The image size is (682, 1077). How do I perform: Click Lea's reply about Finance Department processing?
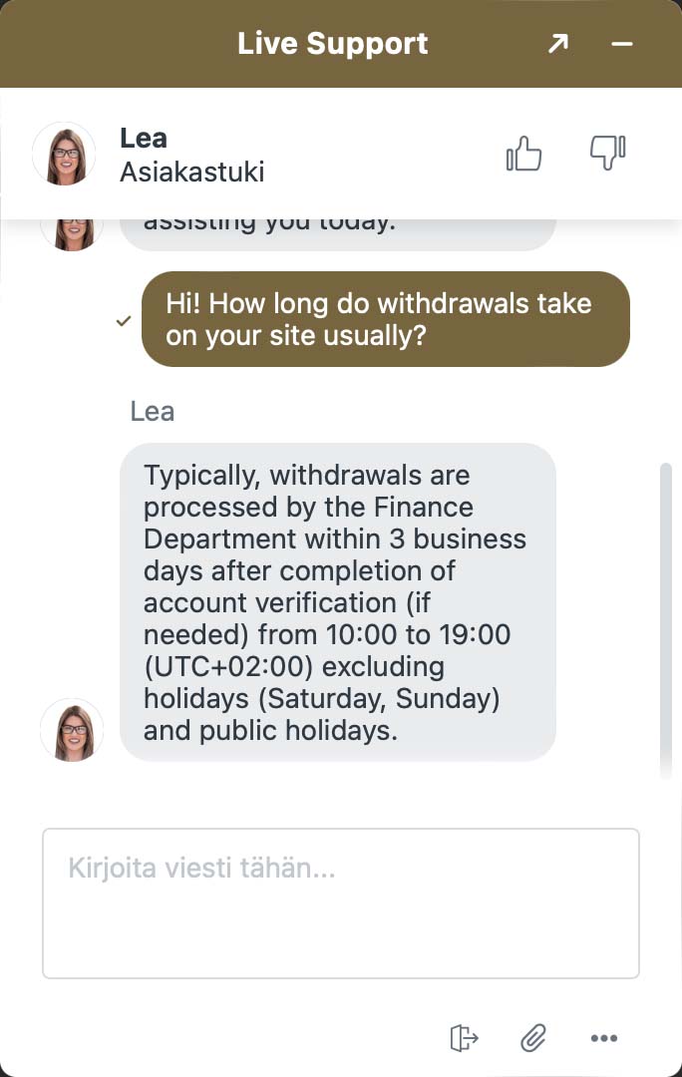click(337, 602)
